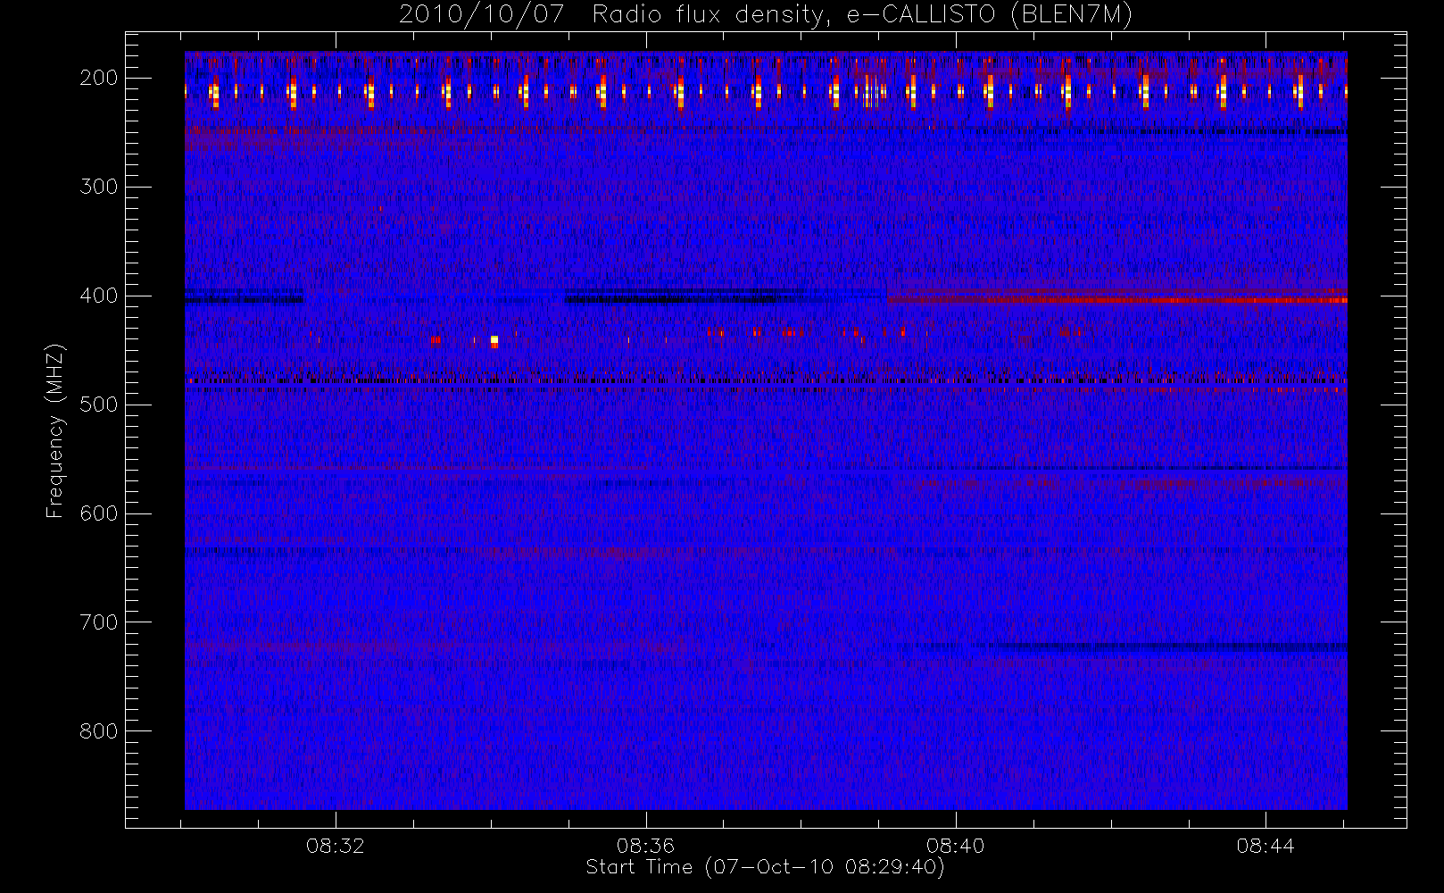Click the 600 frequency tick label
The height and width of the screenshot is (893, 1444).
(x=99, y=513)
